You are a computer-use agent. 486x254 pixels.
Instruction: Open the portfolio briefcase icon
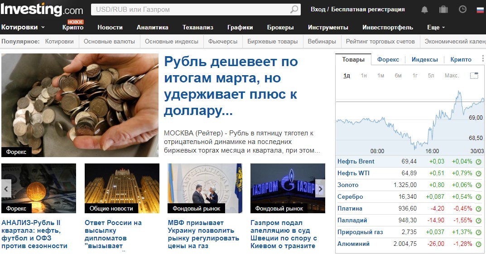point(443,10)
